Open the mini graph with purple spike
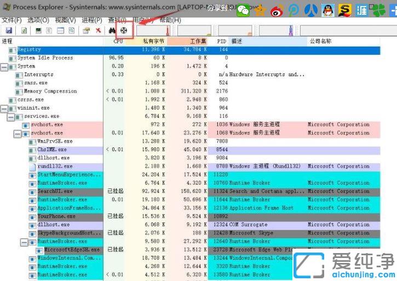Screen dimensions: 397x281 [276, 31]
